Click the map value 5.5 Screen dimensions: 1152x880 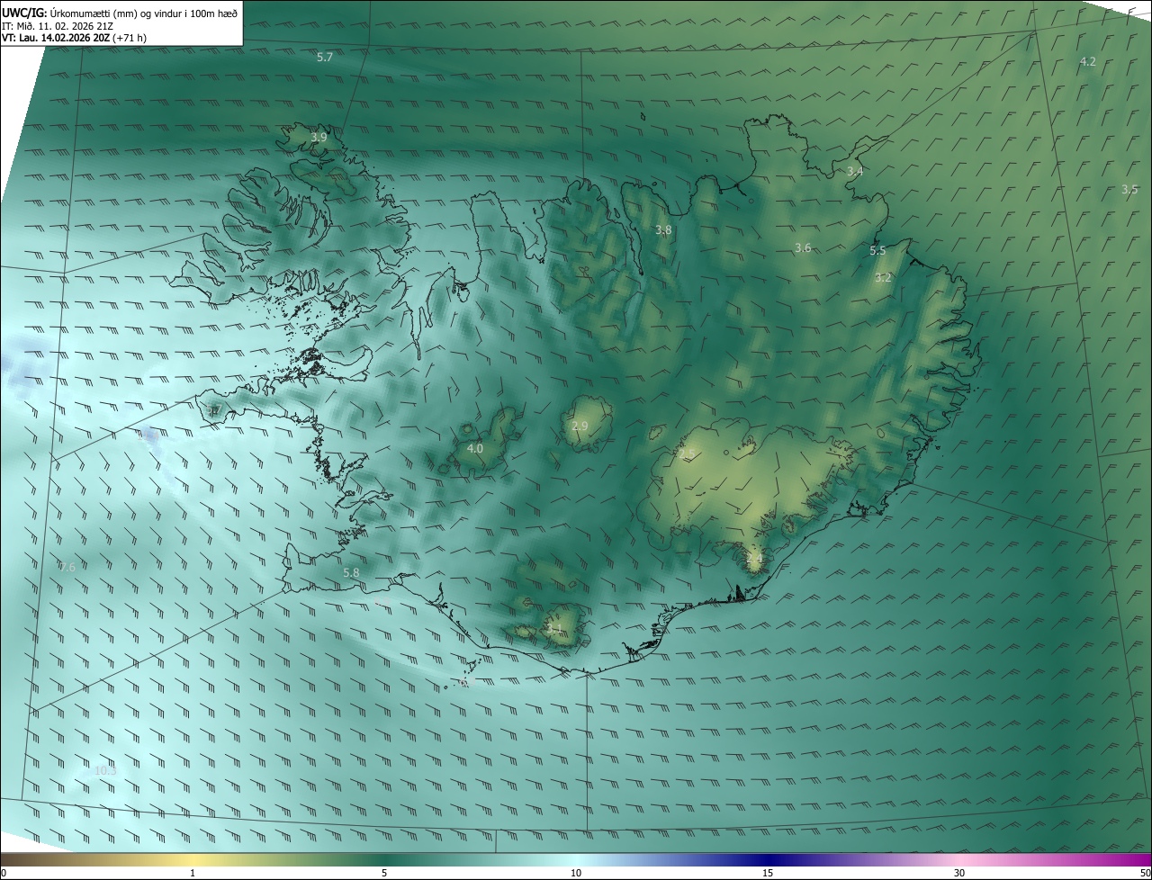877,250
